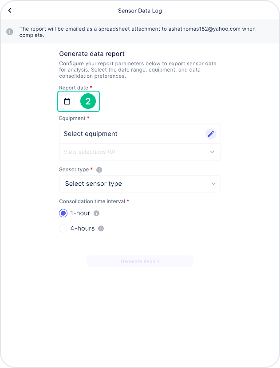Image resolution: width=280 pixels, height=368 pixels.
Task: Click View selections (0) text
Action: [x=89, y=152]
